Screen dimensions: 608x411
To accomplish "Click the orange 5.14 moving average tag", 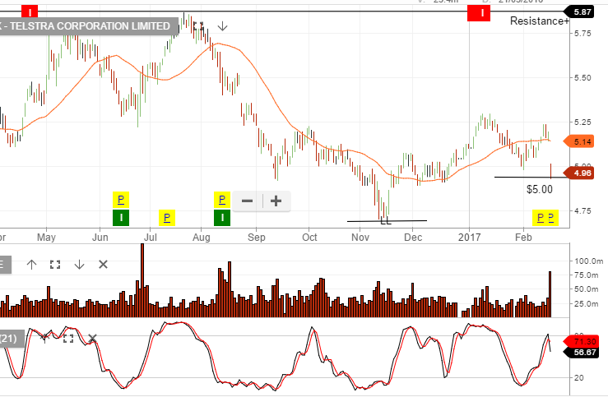I will pos(579,141).
